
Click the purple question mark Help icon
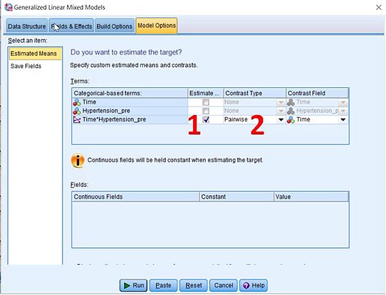tap(246, 285)
